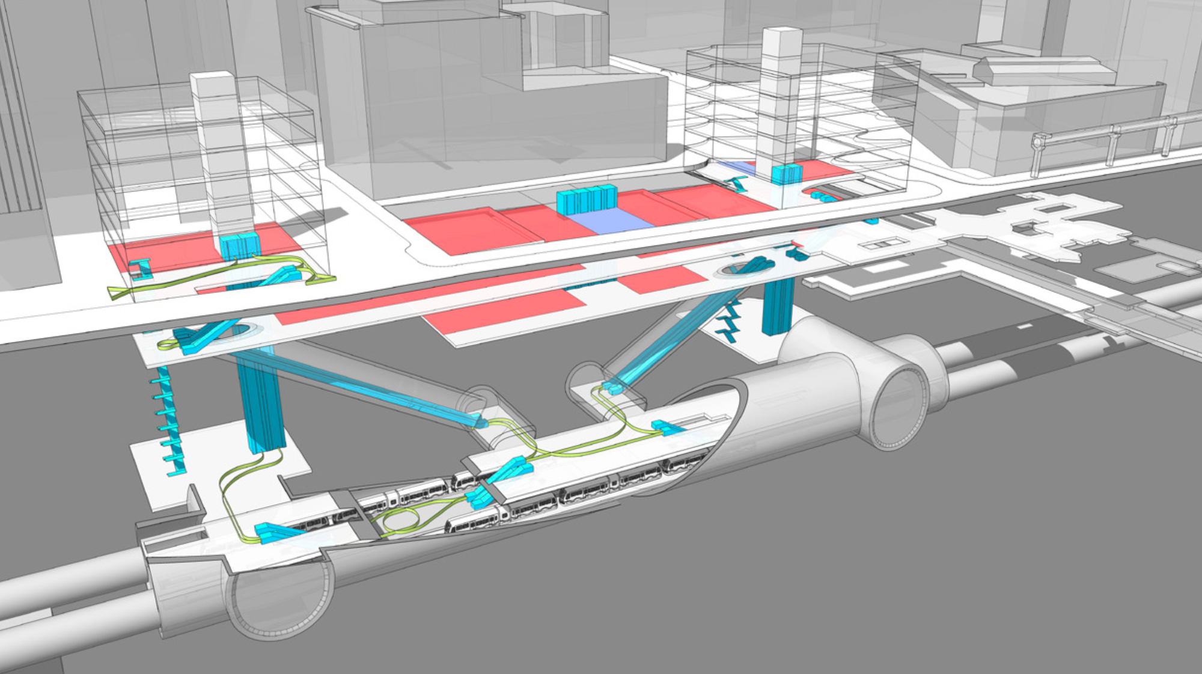Click the large circular tunnel opening at right
The height and width of the screenshot is (674, 1202).
coord(900,406)
